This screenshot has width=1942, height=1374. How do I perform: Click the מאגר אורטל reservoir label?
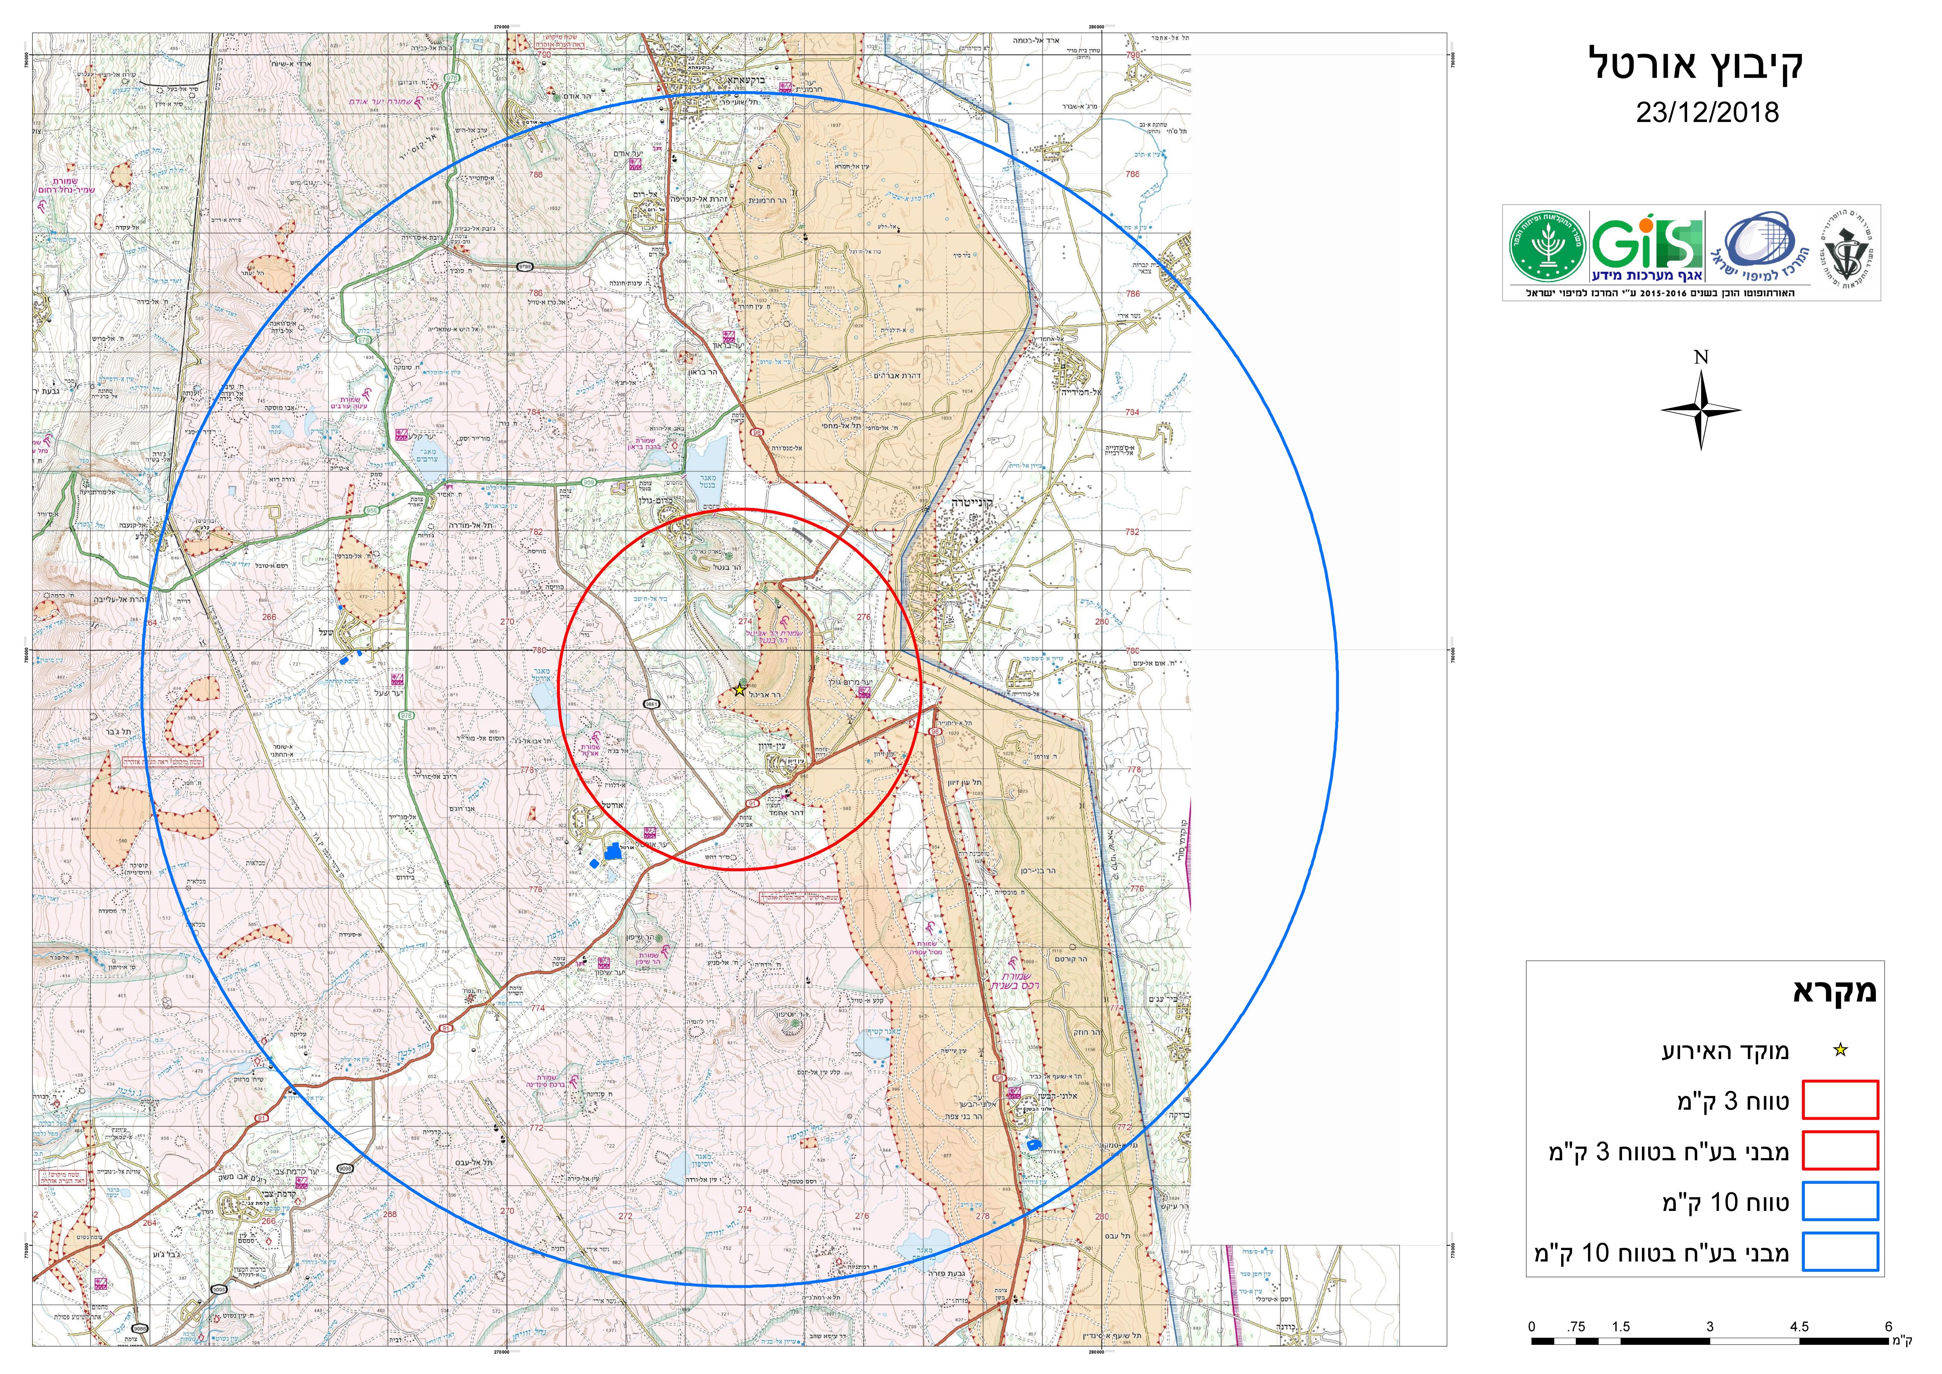tap(541, 674)
